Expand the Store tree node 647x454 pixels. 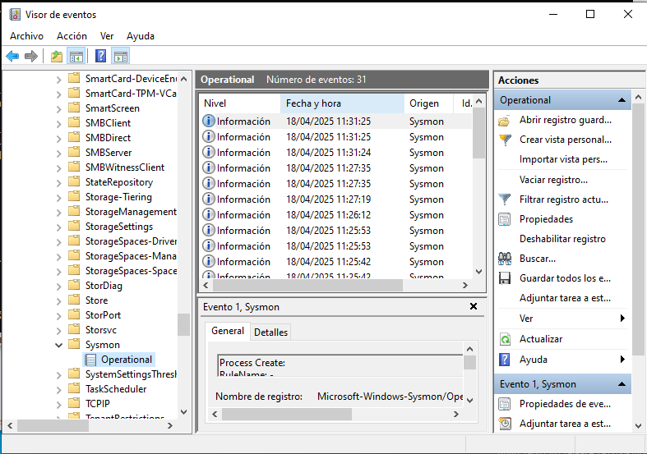59,300
